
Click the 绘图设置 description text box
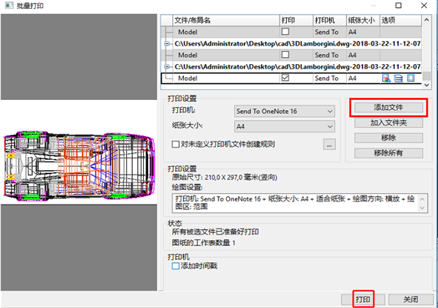(300, 204)
